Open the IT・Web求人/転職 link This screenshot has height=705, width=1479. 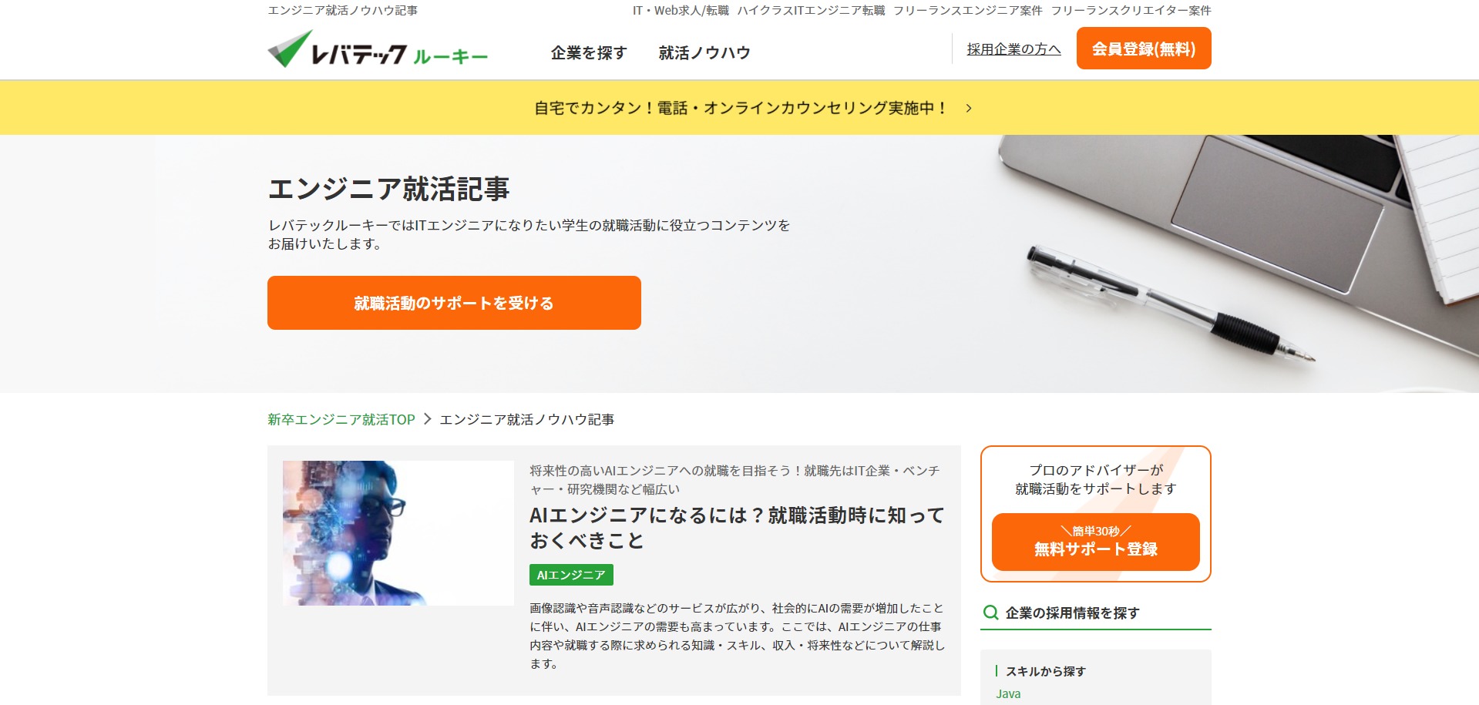(681, 10)
